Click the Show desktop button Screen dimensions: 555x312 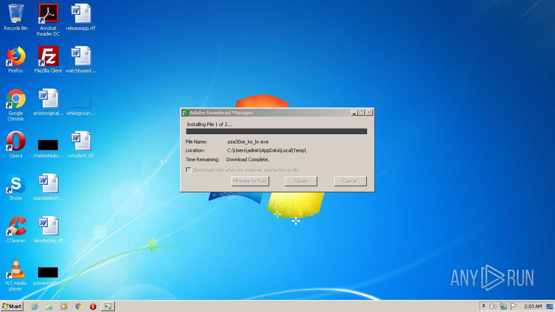coord(551,306)
